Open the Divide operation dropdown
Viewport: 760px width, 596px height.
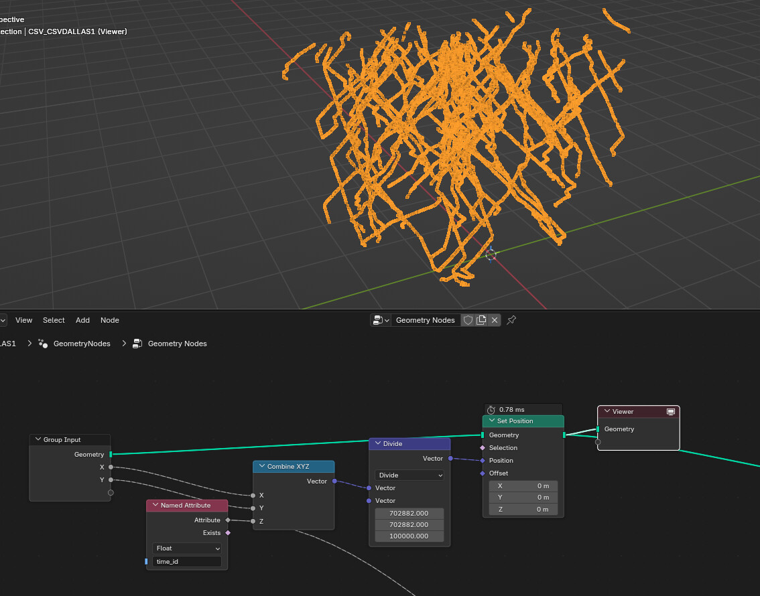(409, 475)
